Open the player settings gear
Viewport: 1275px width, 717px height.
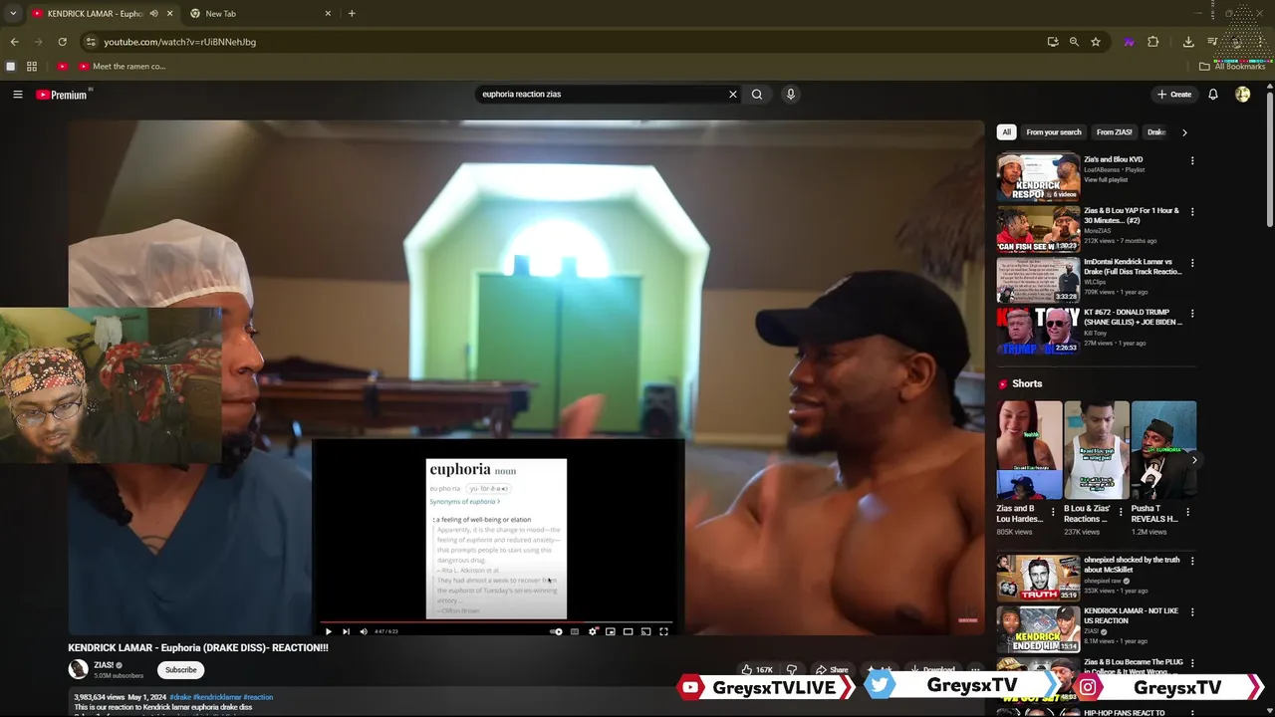pyautogui.click(x=593, y=631)
